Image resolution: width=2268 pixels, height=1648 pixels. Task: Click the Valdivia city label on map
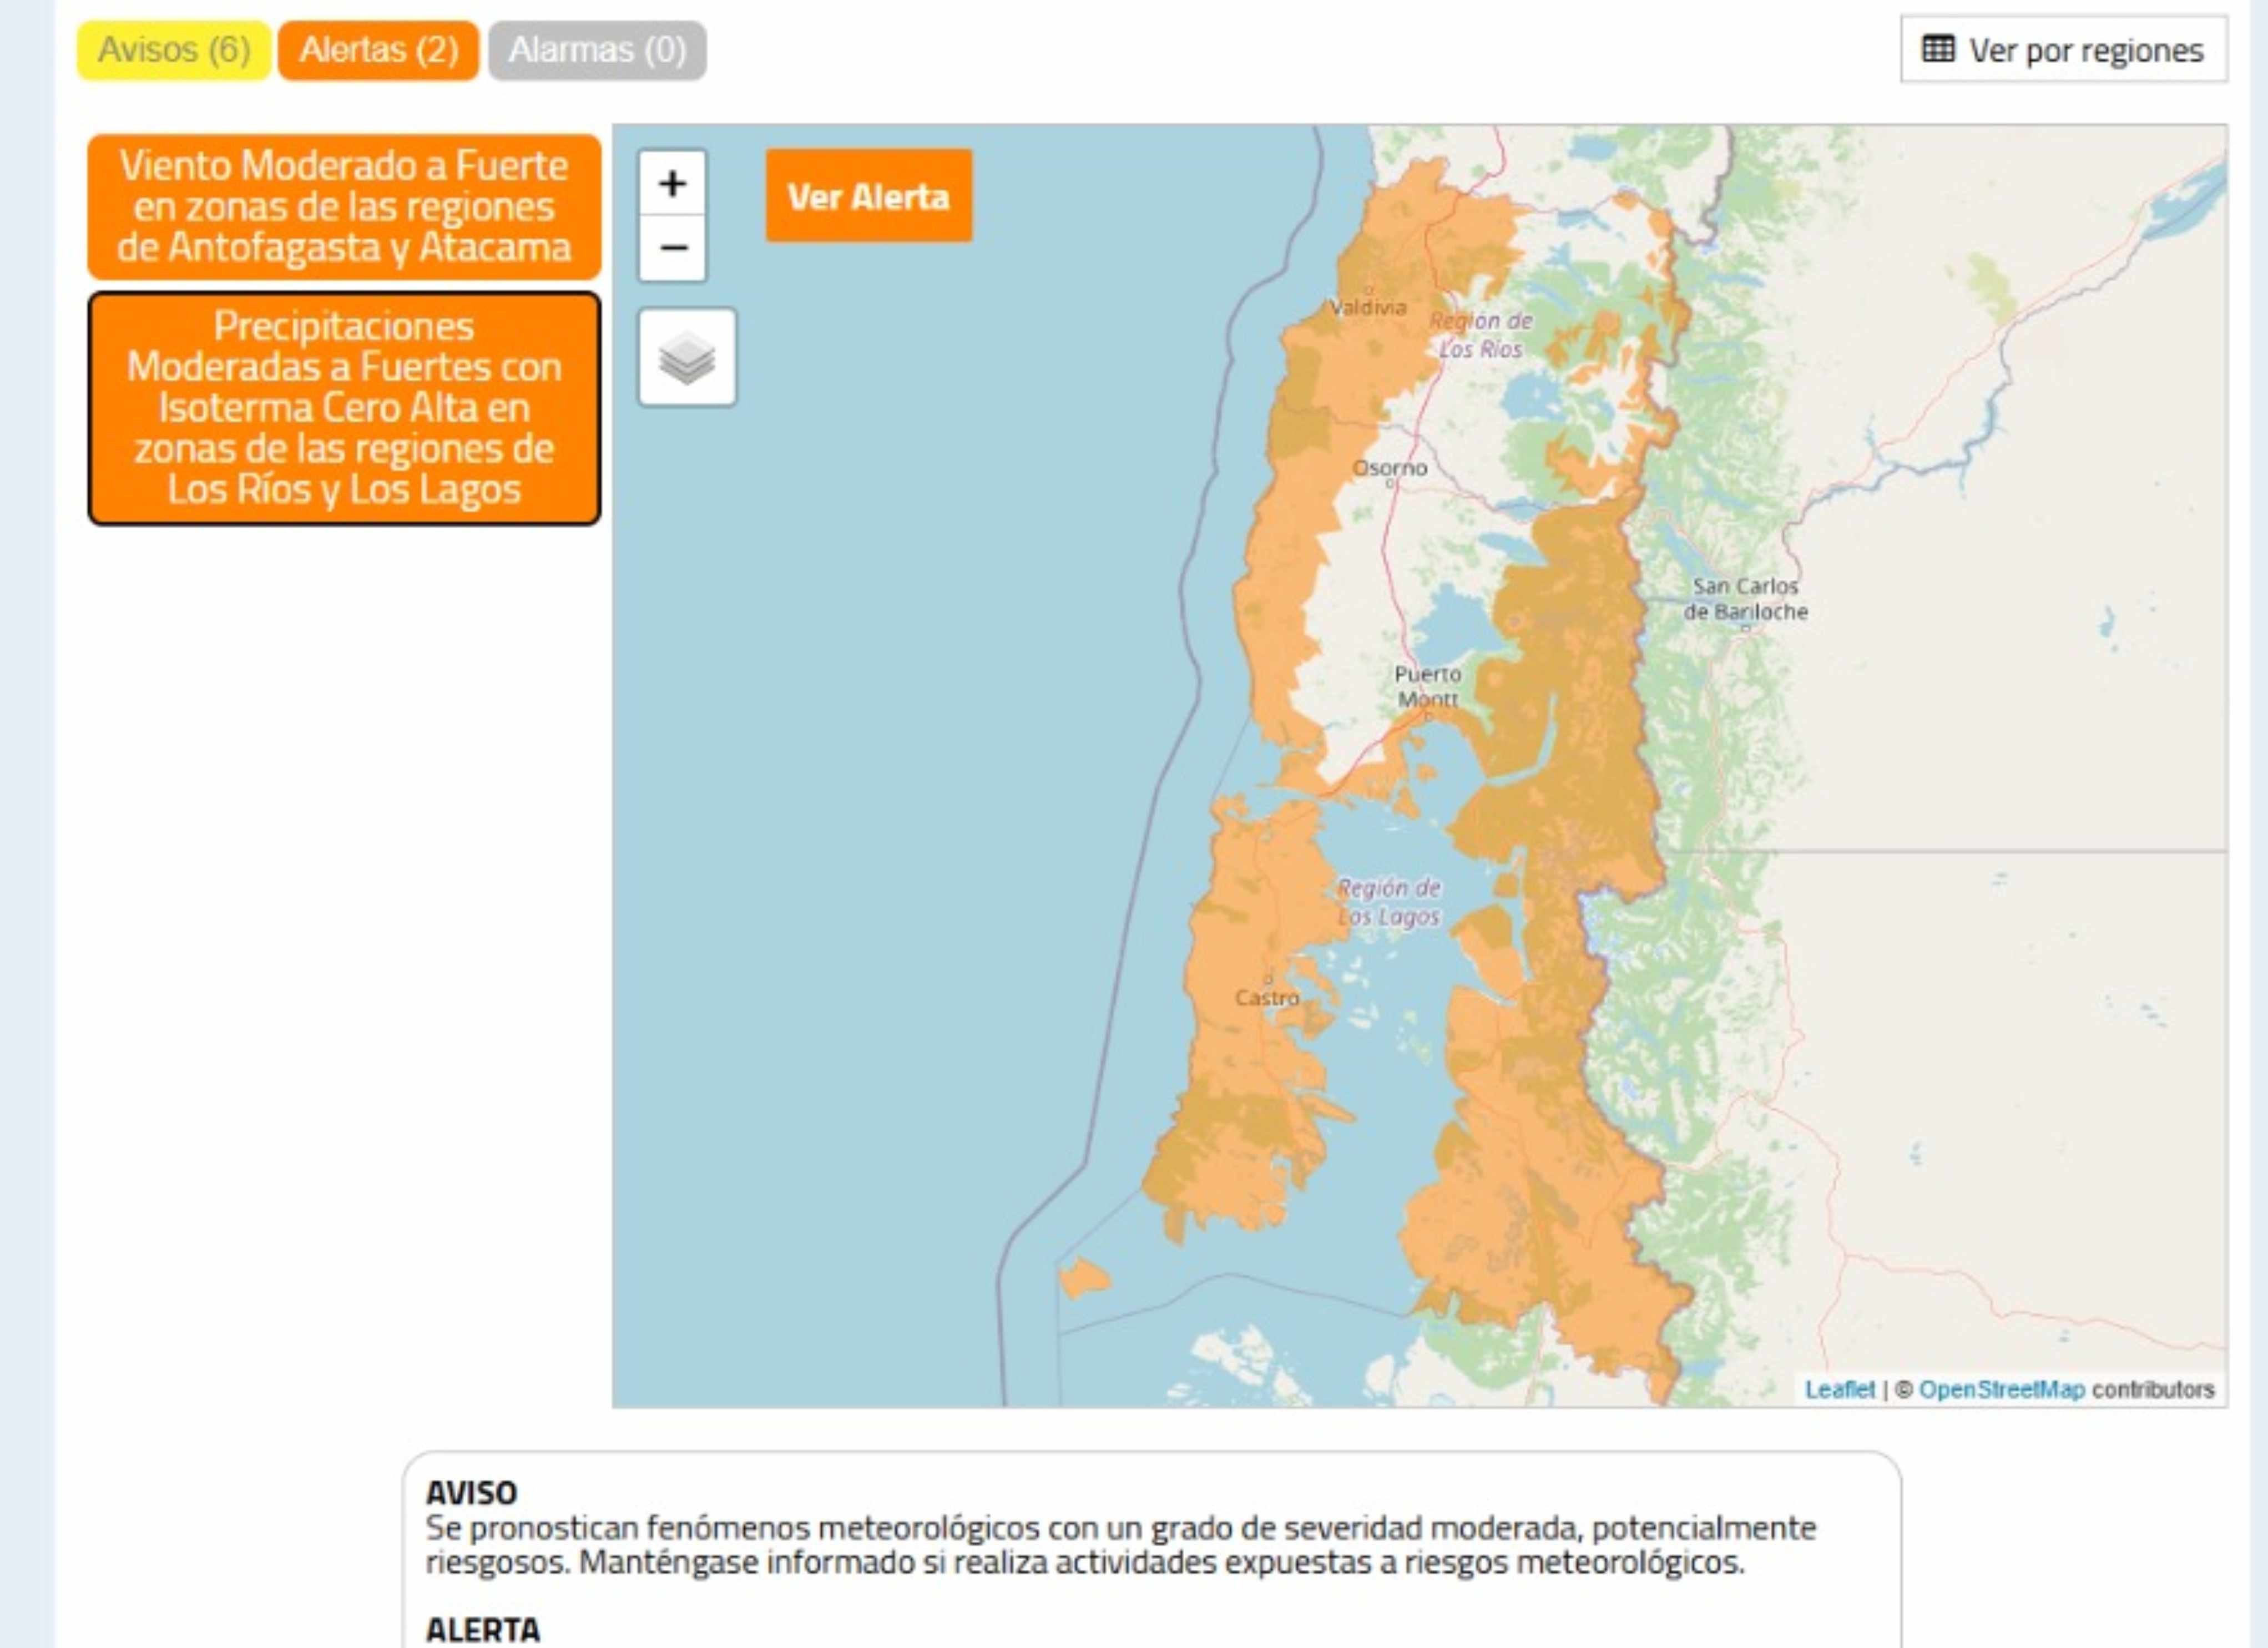[1368, 307]
